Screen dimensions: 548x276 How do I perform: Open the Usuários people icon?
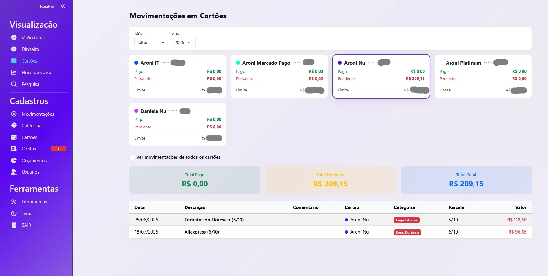[14, 172]
